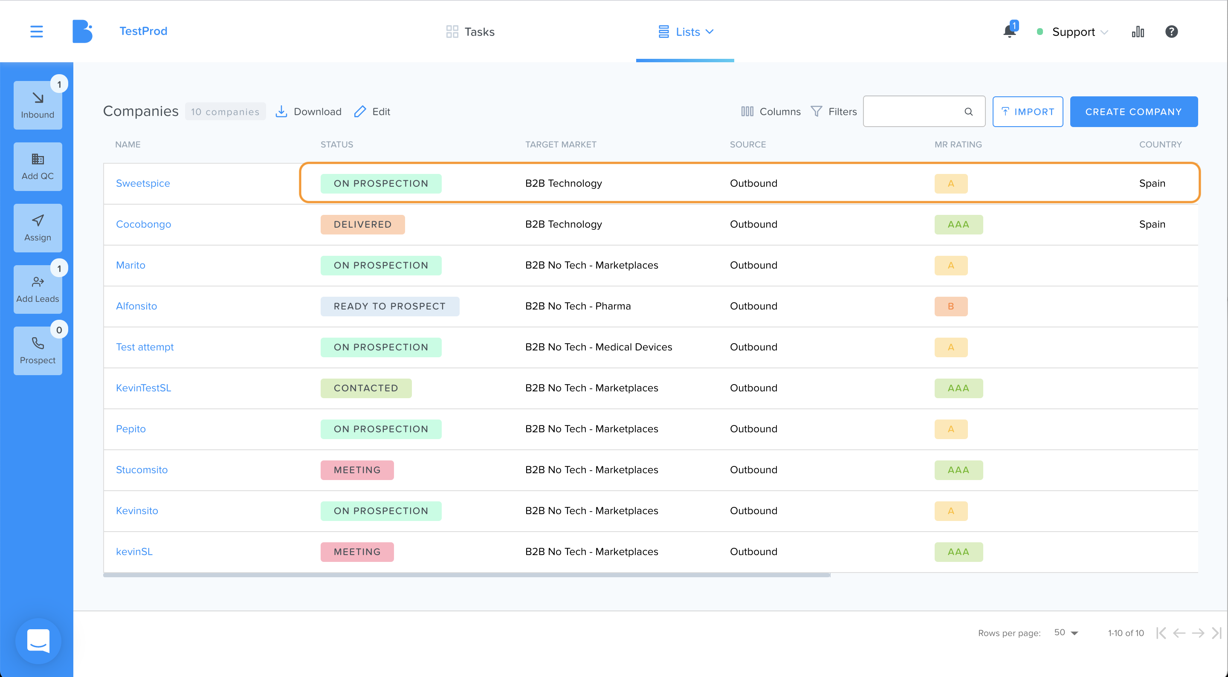The width and height of the screenshot is (1228, 677).
Task: Click the 1-10 of 10 pagination text
Action: [1126, 633]
